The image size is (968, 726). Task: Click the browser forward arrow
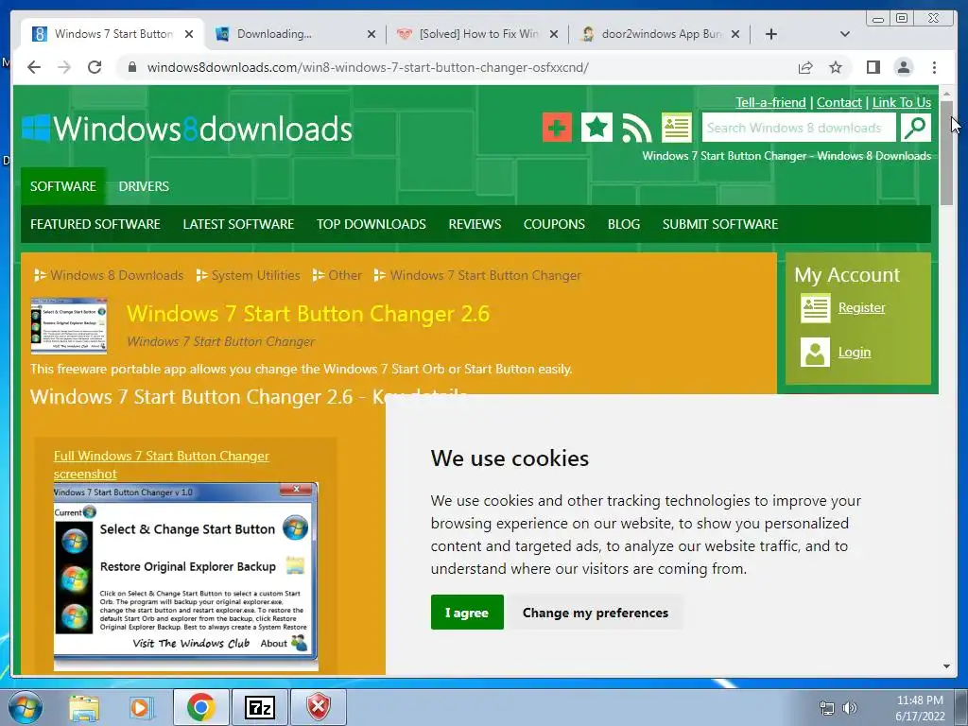point(64,67)
